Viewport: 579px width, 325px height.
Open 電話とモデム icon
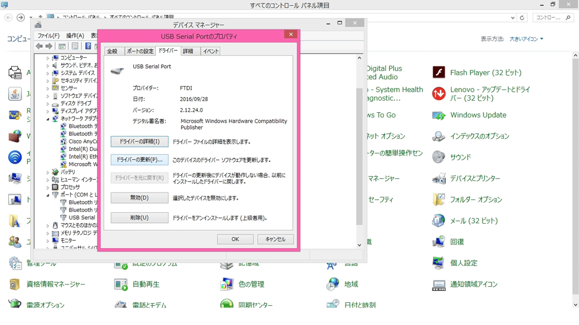pyautogui.click(x=121, y=304)
